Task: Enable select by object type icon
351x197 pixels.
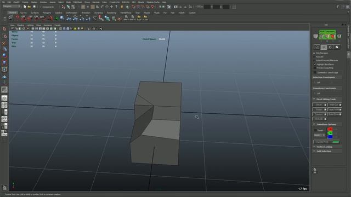Action: [x=68, y=7]
